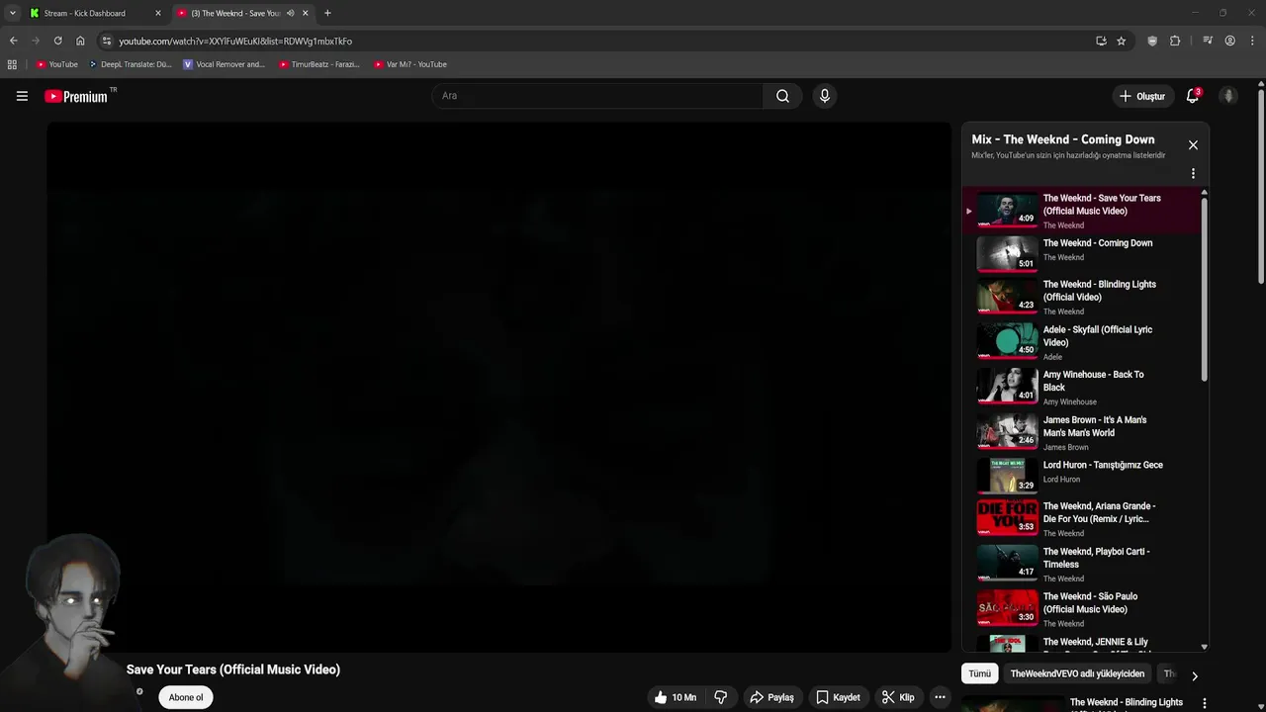
Task: Open the YouTube account avatar menu
Action: click(x=1228, y=96)
